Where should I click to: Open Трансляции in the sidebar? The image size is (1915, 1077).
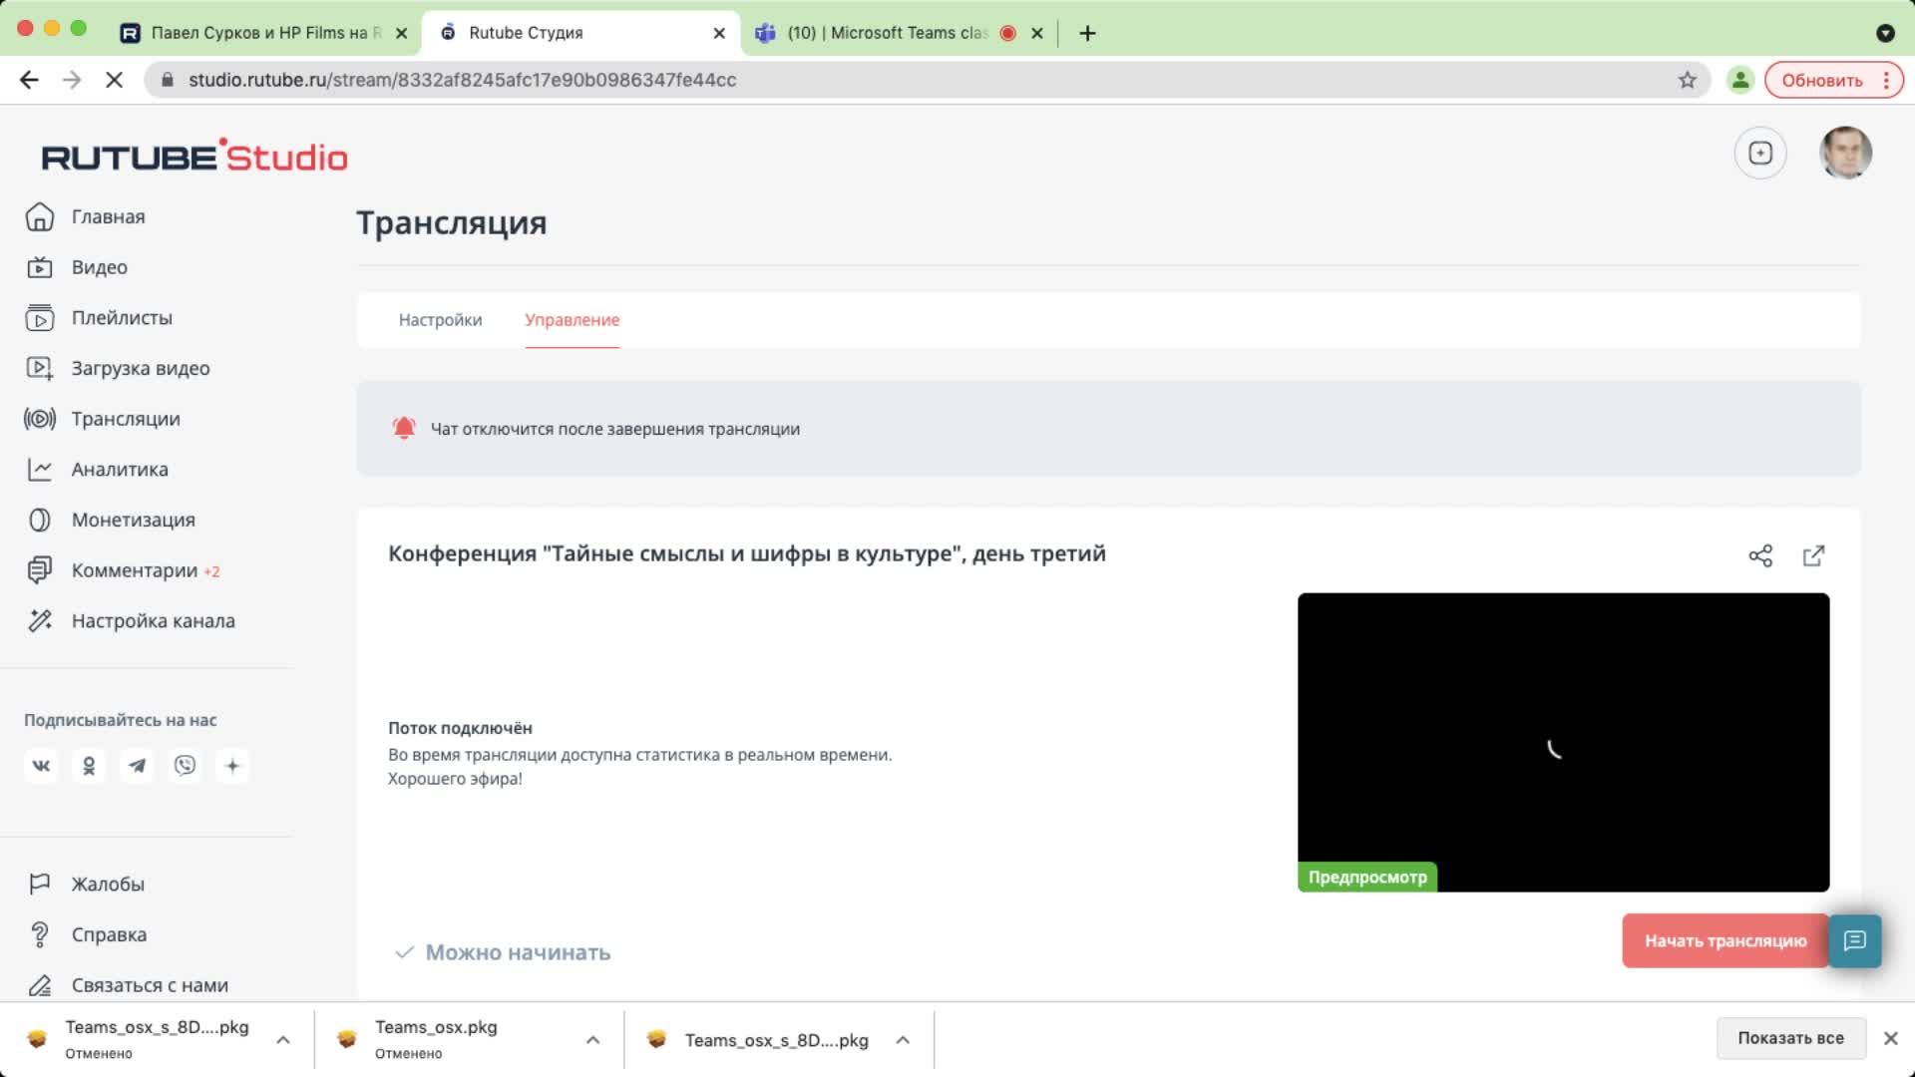coord(126,419)
